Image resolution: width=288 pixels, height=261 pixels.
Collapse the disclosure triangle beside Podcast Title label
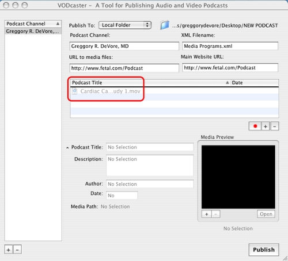(x=67, y=148)
